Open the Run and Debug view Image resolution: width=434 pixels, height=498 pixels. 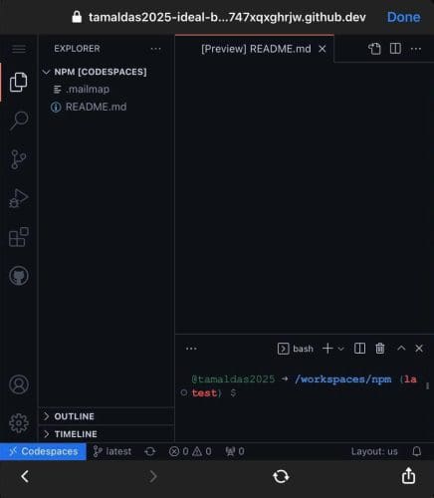point(19,198)
